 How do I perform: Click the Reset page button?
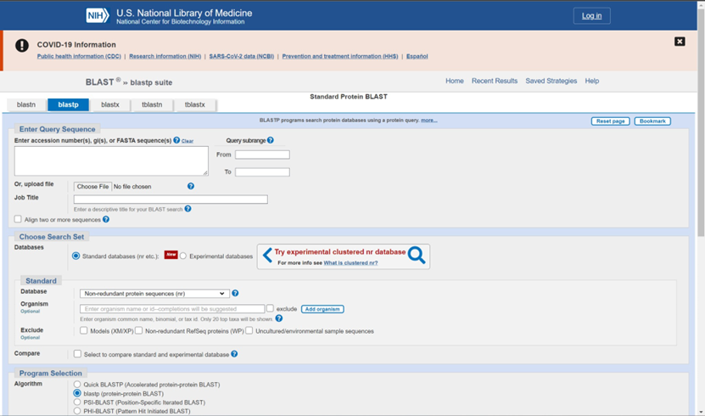[x=611, y=121]
